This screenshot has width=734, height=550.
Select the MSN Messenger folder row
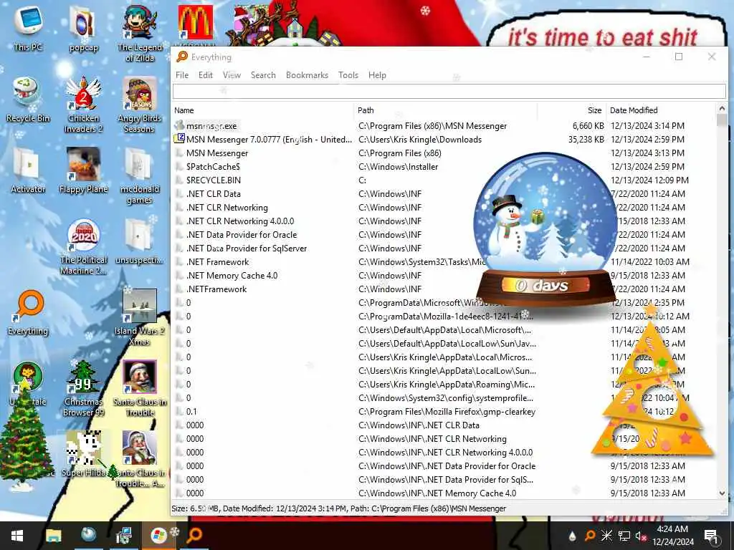pyautogui.click(x=444, y=153)
